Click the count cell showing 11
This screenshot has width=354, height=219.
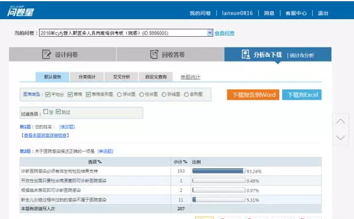coord(181,200)
